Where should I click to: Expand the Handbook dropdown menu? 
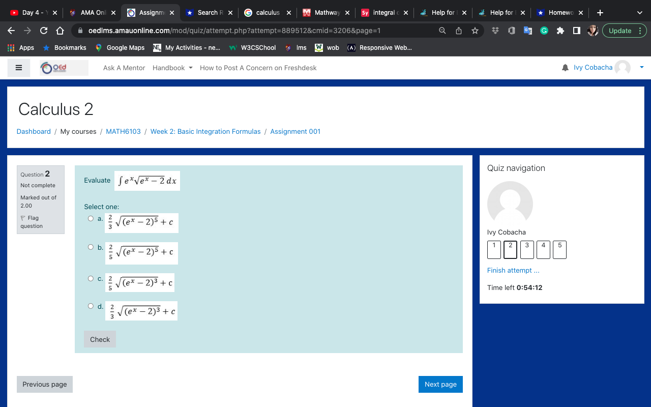point(172,68)
